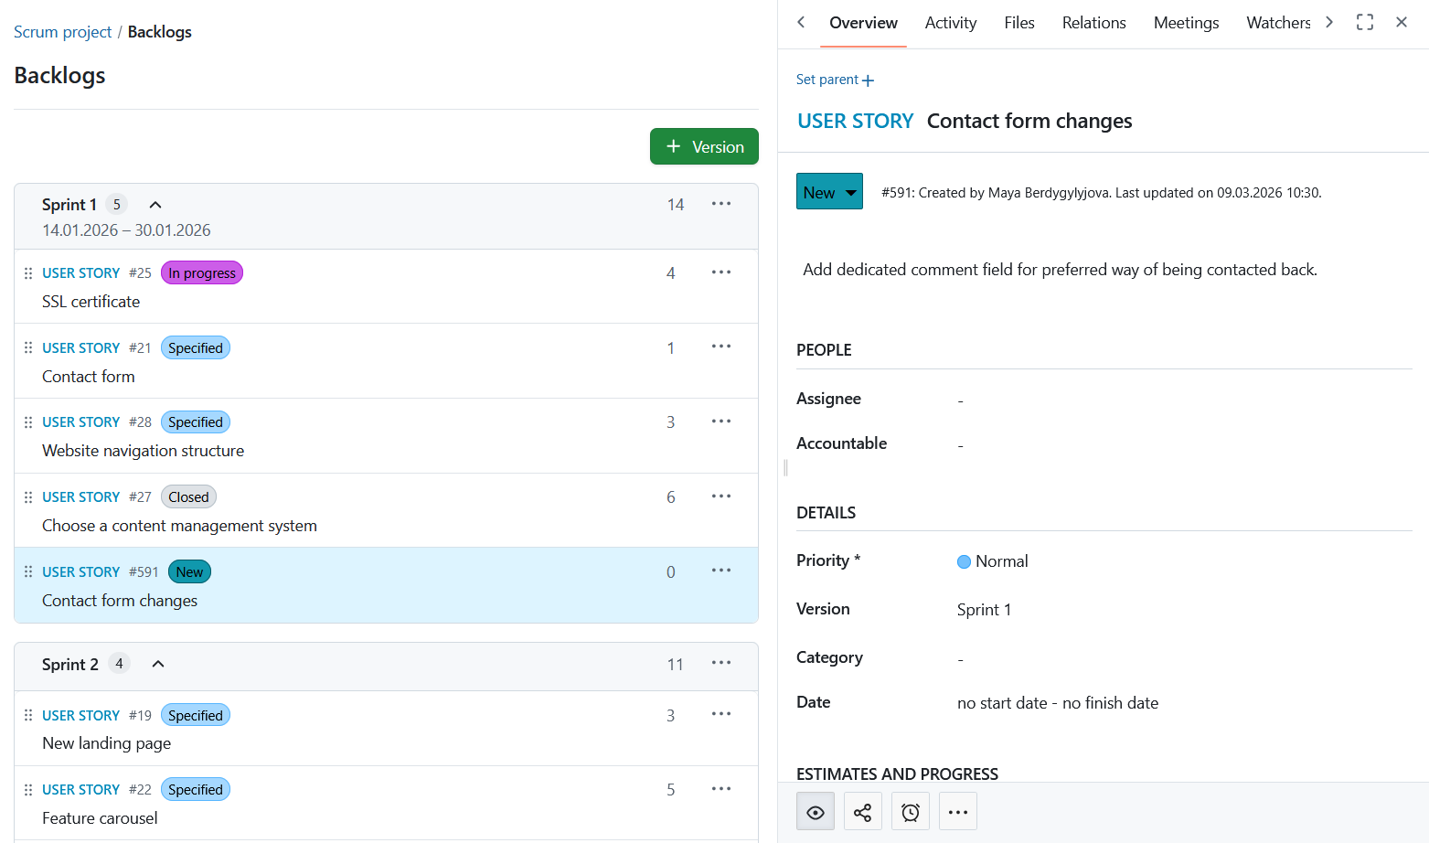Open the ellipsis menu for Sprint 1
The height and width of the screenshot is (843, 1429).
pos(720,203)
